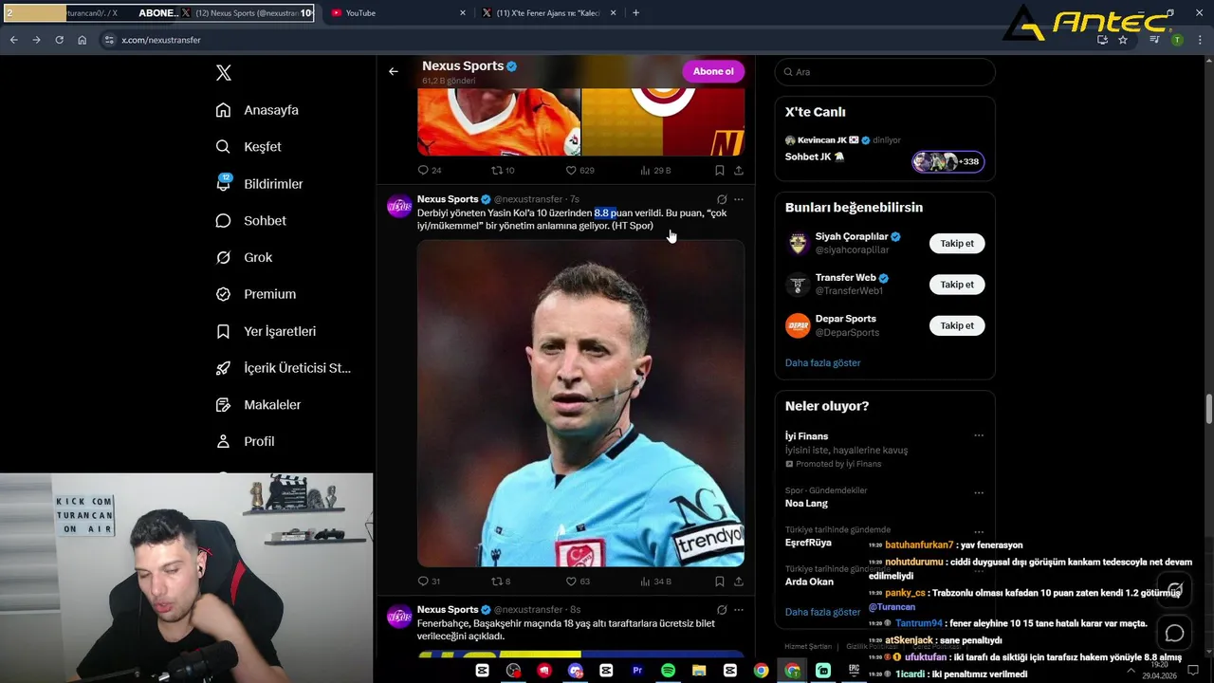The width and height of the screenshot is (1214, 683).
Task: Open Premiere Pro from taskbar
Action: (x=637, y=670)
